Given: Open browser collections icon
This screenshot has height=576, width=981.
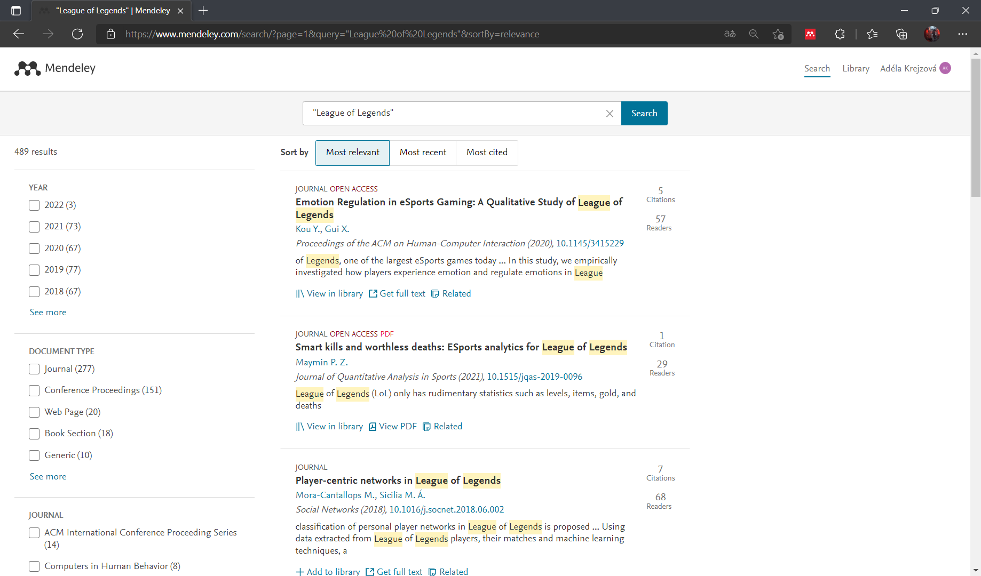Looking at the screenshot, I should point(901,34).
